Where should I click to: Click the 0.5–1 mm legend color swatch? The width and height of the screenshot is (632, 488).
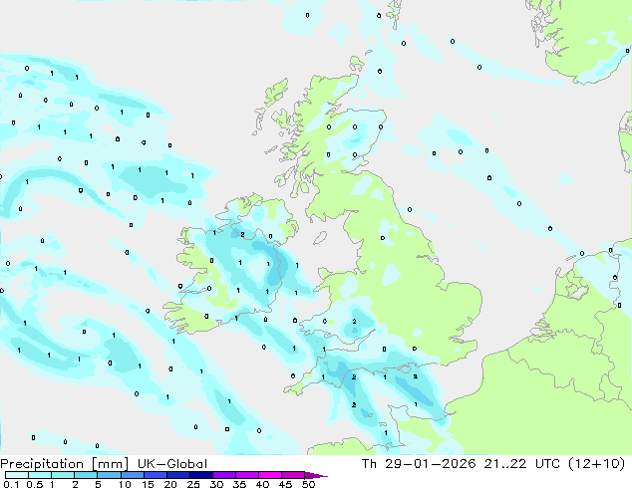click(x=40, y=475)
